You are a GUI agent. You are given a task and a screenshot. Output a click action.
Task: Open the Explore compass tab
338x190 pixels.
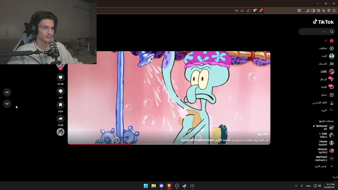click(x=327, y=48)
